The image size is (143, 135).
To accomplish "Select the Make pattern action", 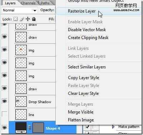I will (129, 127).
